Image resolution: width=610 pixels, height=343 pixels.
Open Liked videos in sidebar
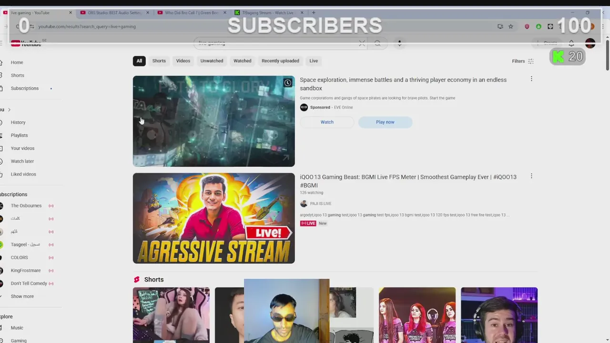pyautogui.click(x=23, y=174)
